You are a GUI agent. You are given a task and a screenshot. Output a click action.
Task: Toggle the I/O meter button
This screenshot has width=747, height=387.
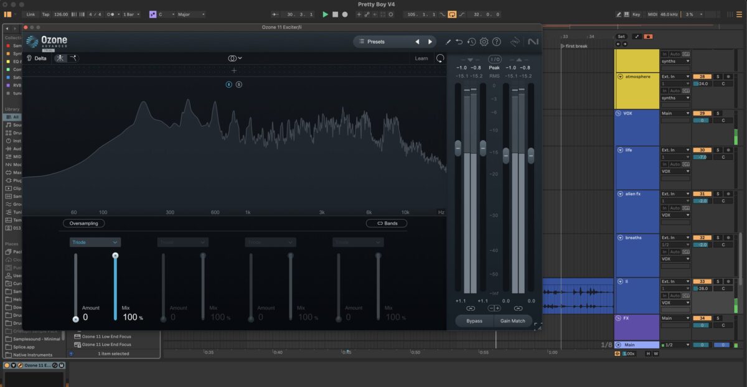click(x=494, y=59)
